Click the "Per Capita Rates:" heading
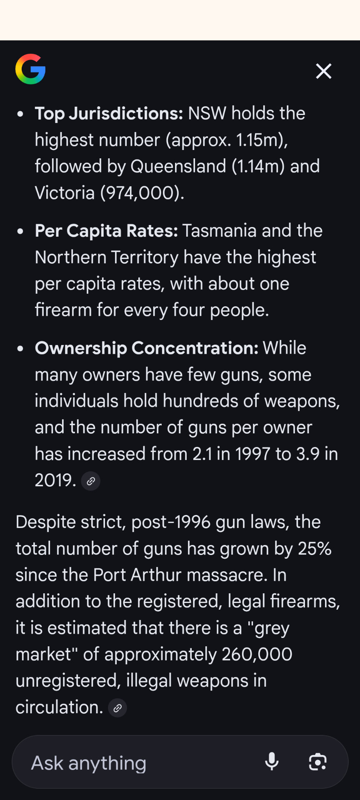This screenshot has width=360, height=800. click(x=106, y=231)
